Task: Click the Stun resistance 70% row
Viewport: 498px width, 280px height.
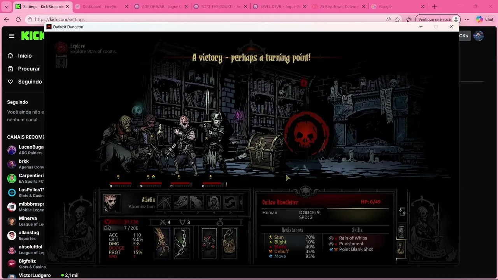Action: click(291, 237)
